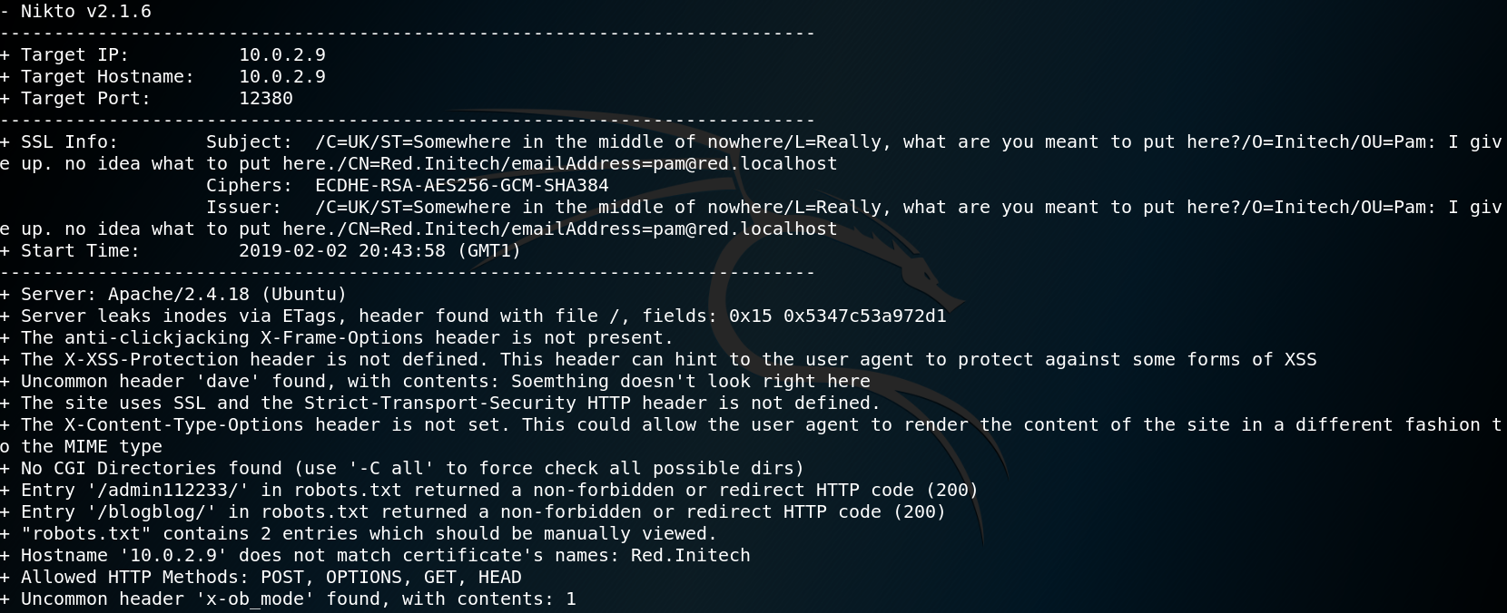
Task: Click the ETags inode leak line
Action: (473, 316)
